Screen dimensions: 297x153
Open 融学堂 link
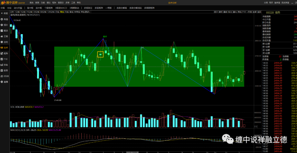(x=277, y=3)
